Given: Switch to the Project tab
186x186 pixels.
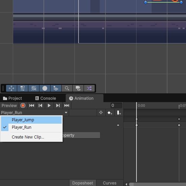Looking at the screenshot, I should pyautogui.click(x=12, y=98).
